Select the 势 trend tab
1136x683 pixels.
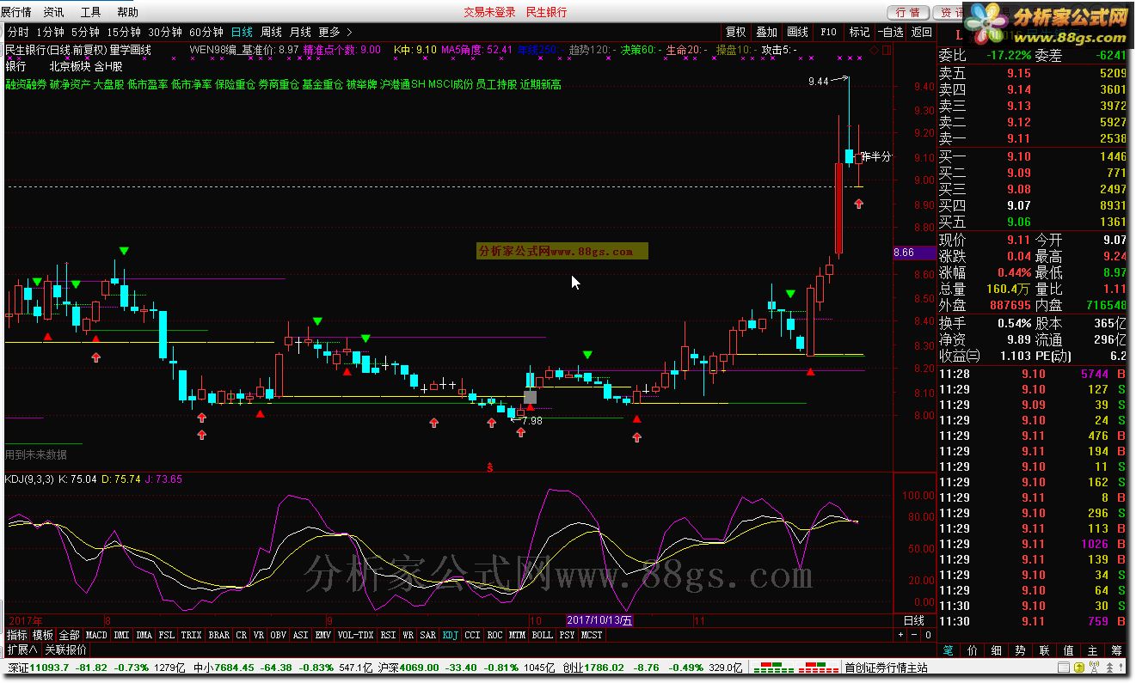[1021, 650]
